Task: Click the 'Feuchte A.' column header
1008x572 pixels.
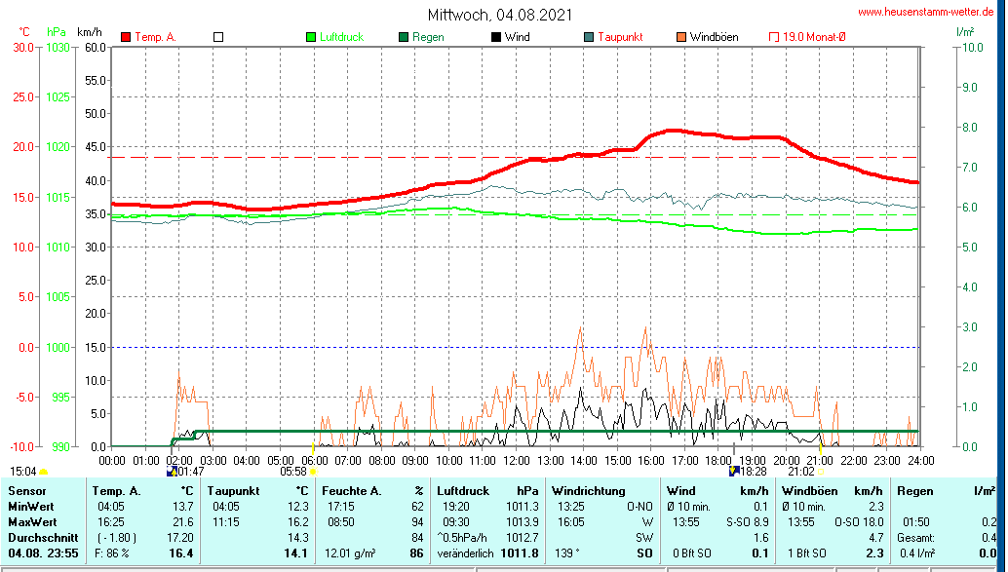Action: click(352, 491)
